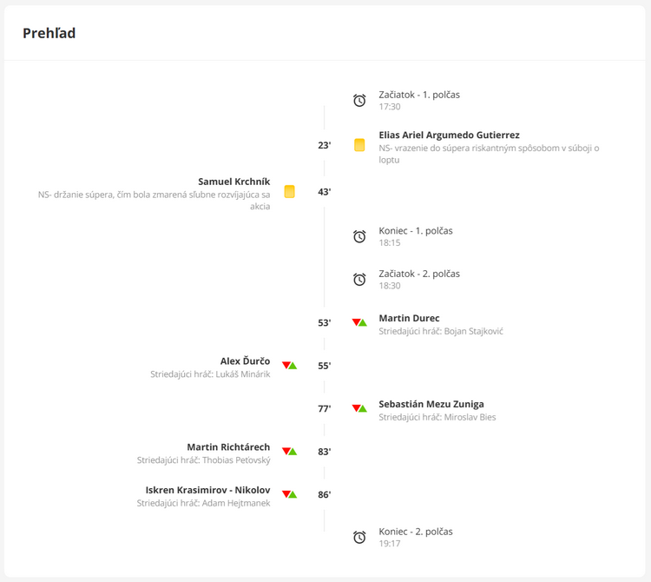The width and height of the screenshot is (651, 582).
Task: Click the substitution arrows for Alex Ďurčo
Action: tap(289, 366)
